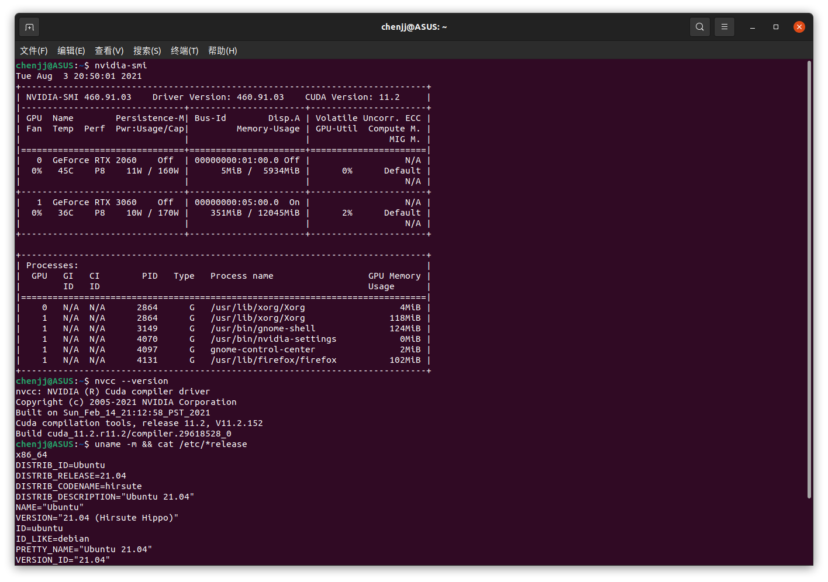Open a new terminal tab with the icon
Image resolution: width=828 pixels, height=582 pixels.
(30, 27)
